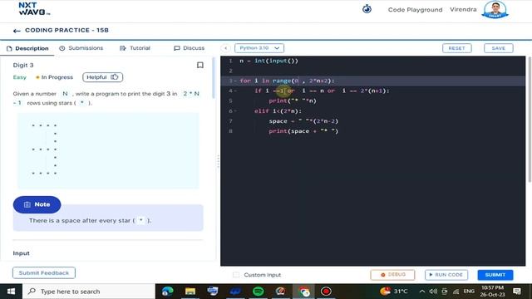532x299 pixels.
Task: Click the 'Easy' difficulty label
Action: coord(20,77)
